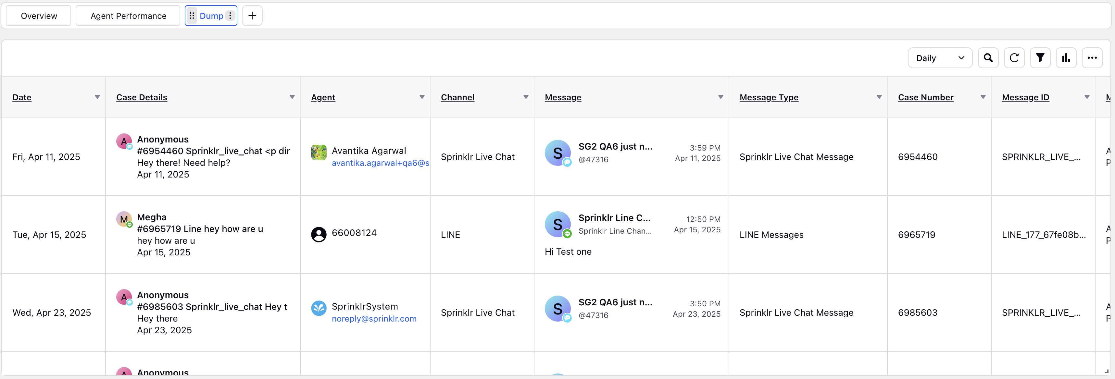The image size is (1115, 379).
Task: Sort by Date column header
Action: pos(22,97)
